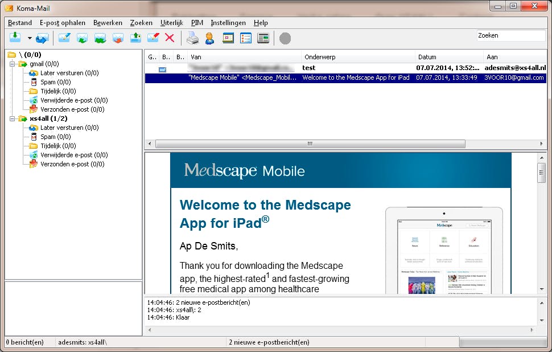
Task: Open the Instellingen menu
Action: (228, 23)
